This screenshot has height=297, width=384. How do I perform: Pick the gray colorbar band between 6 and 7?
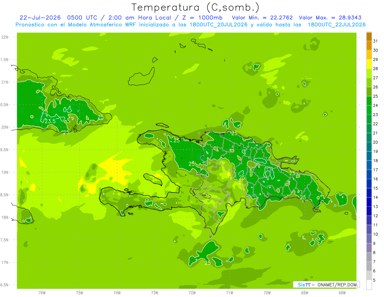(x=369, y=267)
